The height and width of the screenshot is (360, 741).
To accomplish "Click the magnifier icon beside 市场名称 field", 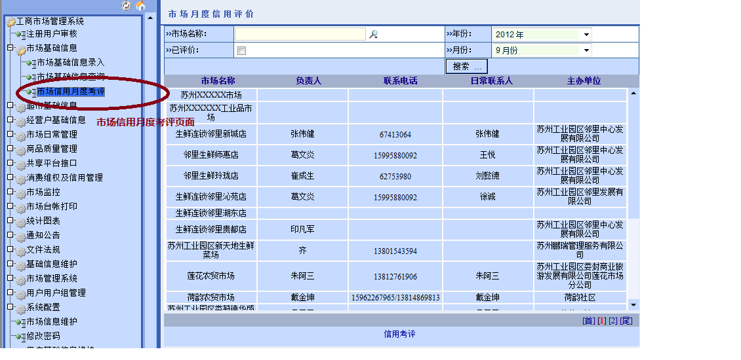I will 373,34.
